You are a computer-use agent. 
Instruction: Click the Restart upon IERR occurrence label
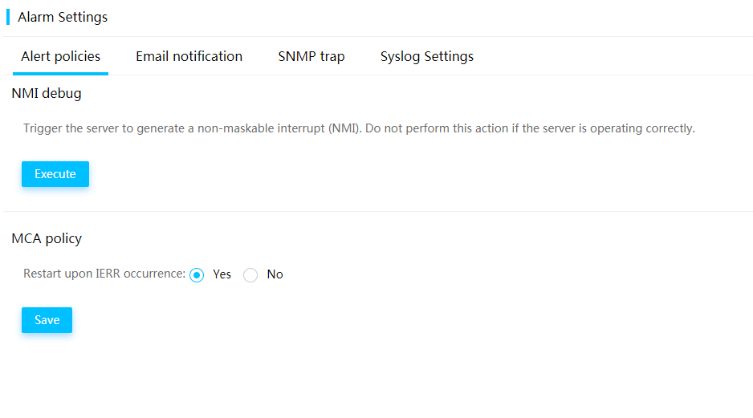point(104,274)
